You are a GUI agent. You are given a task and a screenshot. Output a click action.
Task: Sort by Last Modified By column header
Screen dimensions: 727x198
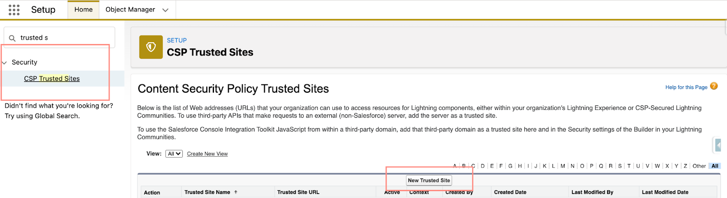[593, 193]
